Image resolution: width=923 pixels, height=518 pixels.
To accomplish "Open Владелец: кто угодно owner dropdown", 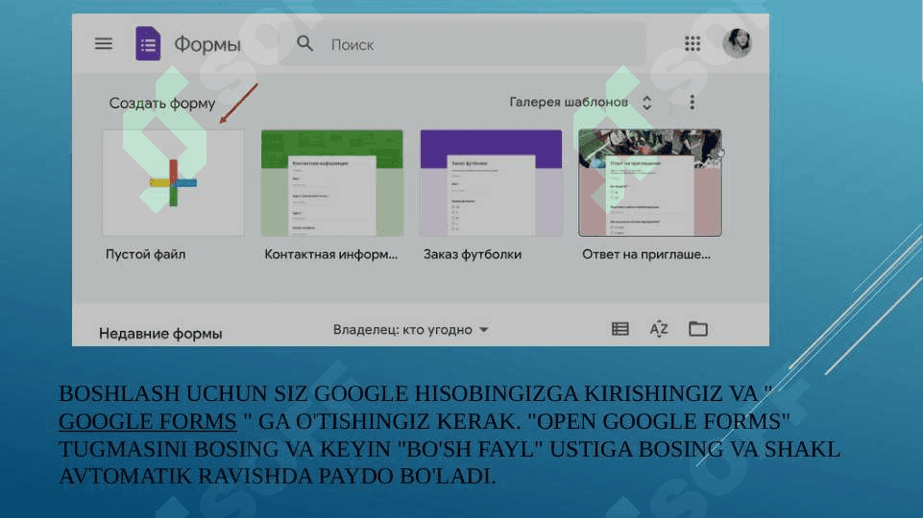I will click(x=410, y=330).
